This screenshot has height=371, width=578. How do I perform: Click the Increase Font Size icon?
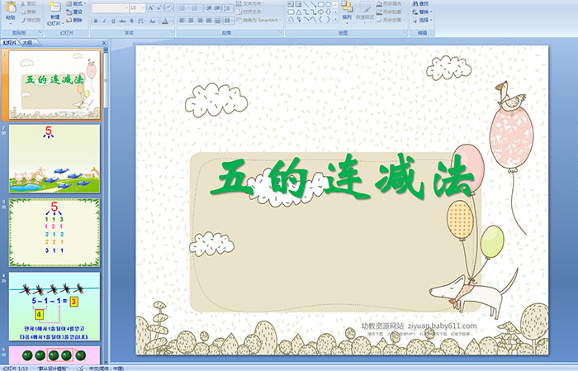coord(149,7)
